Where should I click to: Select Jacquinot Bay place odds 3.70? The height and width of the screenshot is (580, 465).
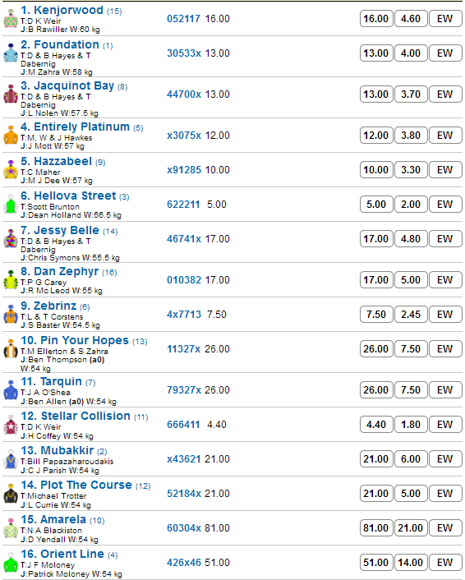411,94
